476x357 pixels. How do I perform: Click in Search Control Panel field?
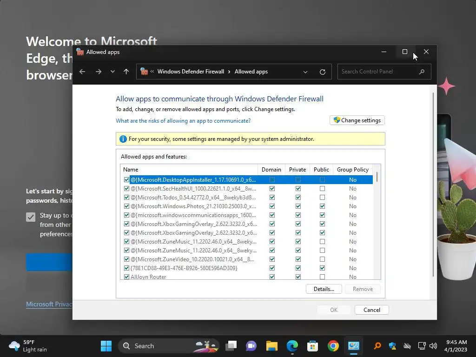click(x=384, y=72)
